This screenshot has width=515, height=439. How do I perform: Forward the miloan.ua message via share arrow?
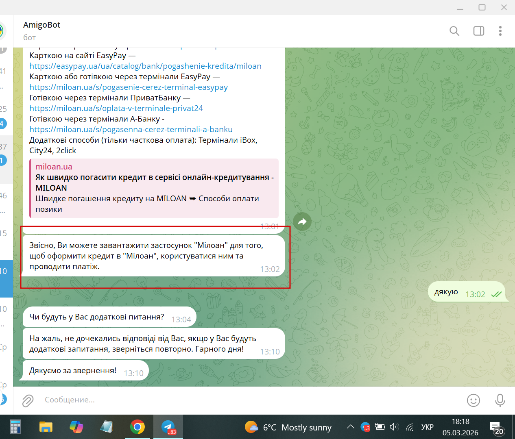pyautogui.click(x=302, y=222)
